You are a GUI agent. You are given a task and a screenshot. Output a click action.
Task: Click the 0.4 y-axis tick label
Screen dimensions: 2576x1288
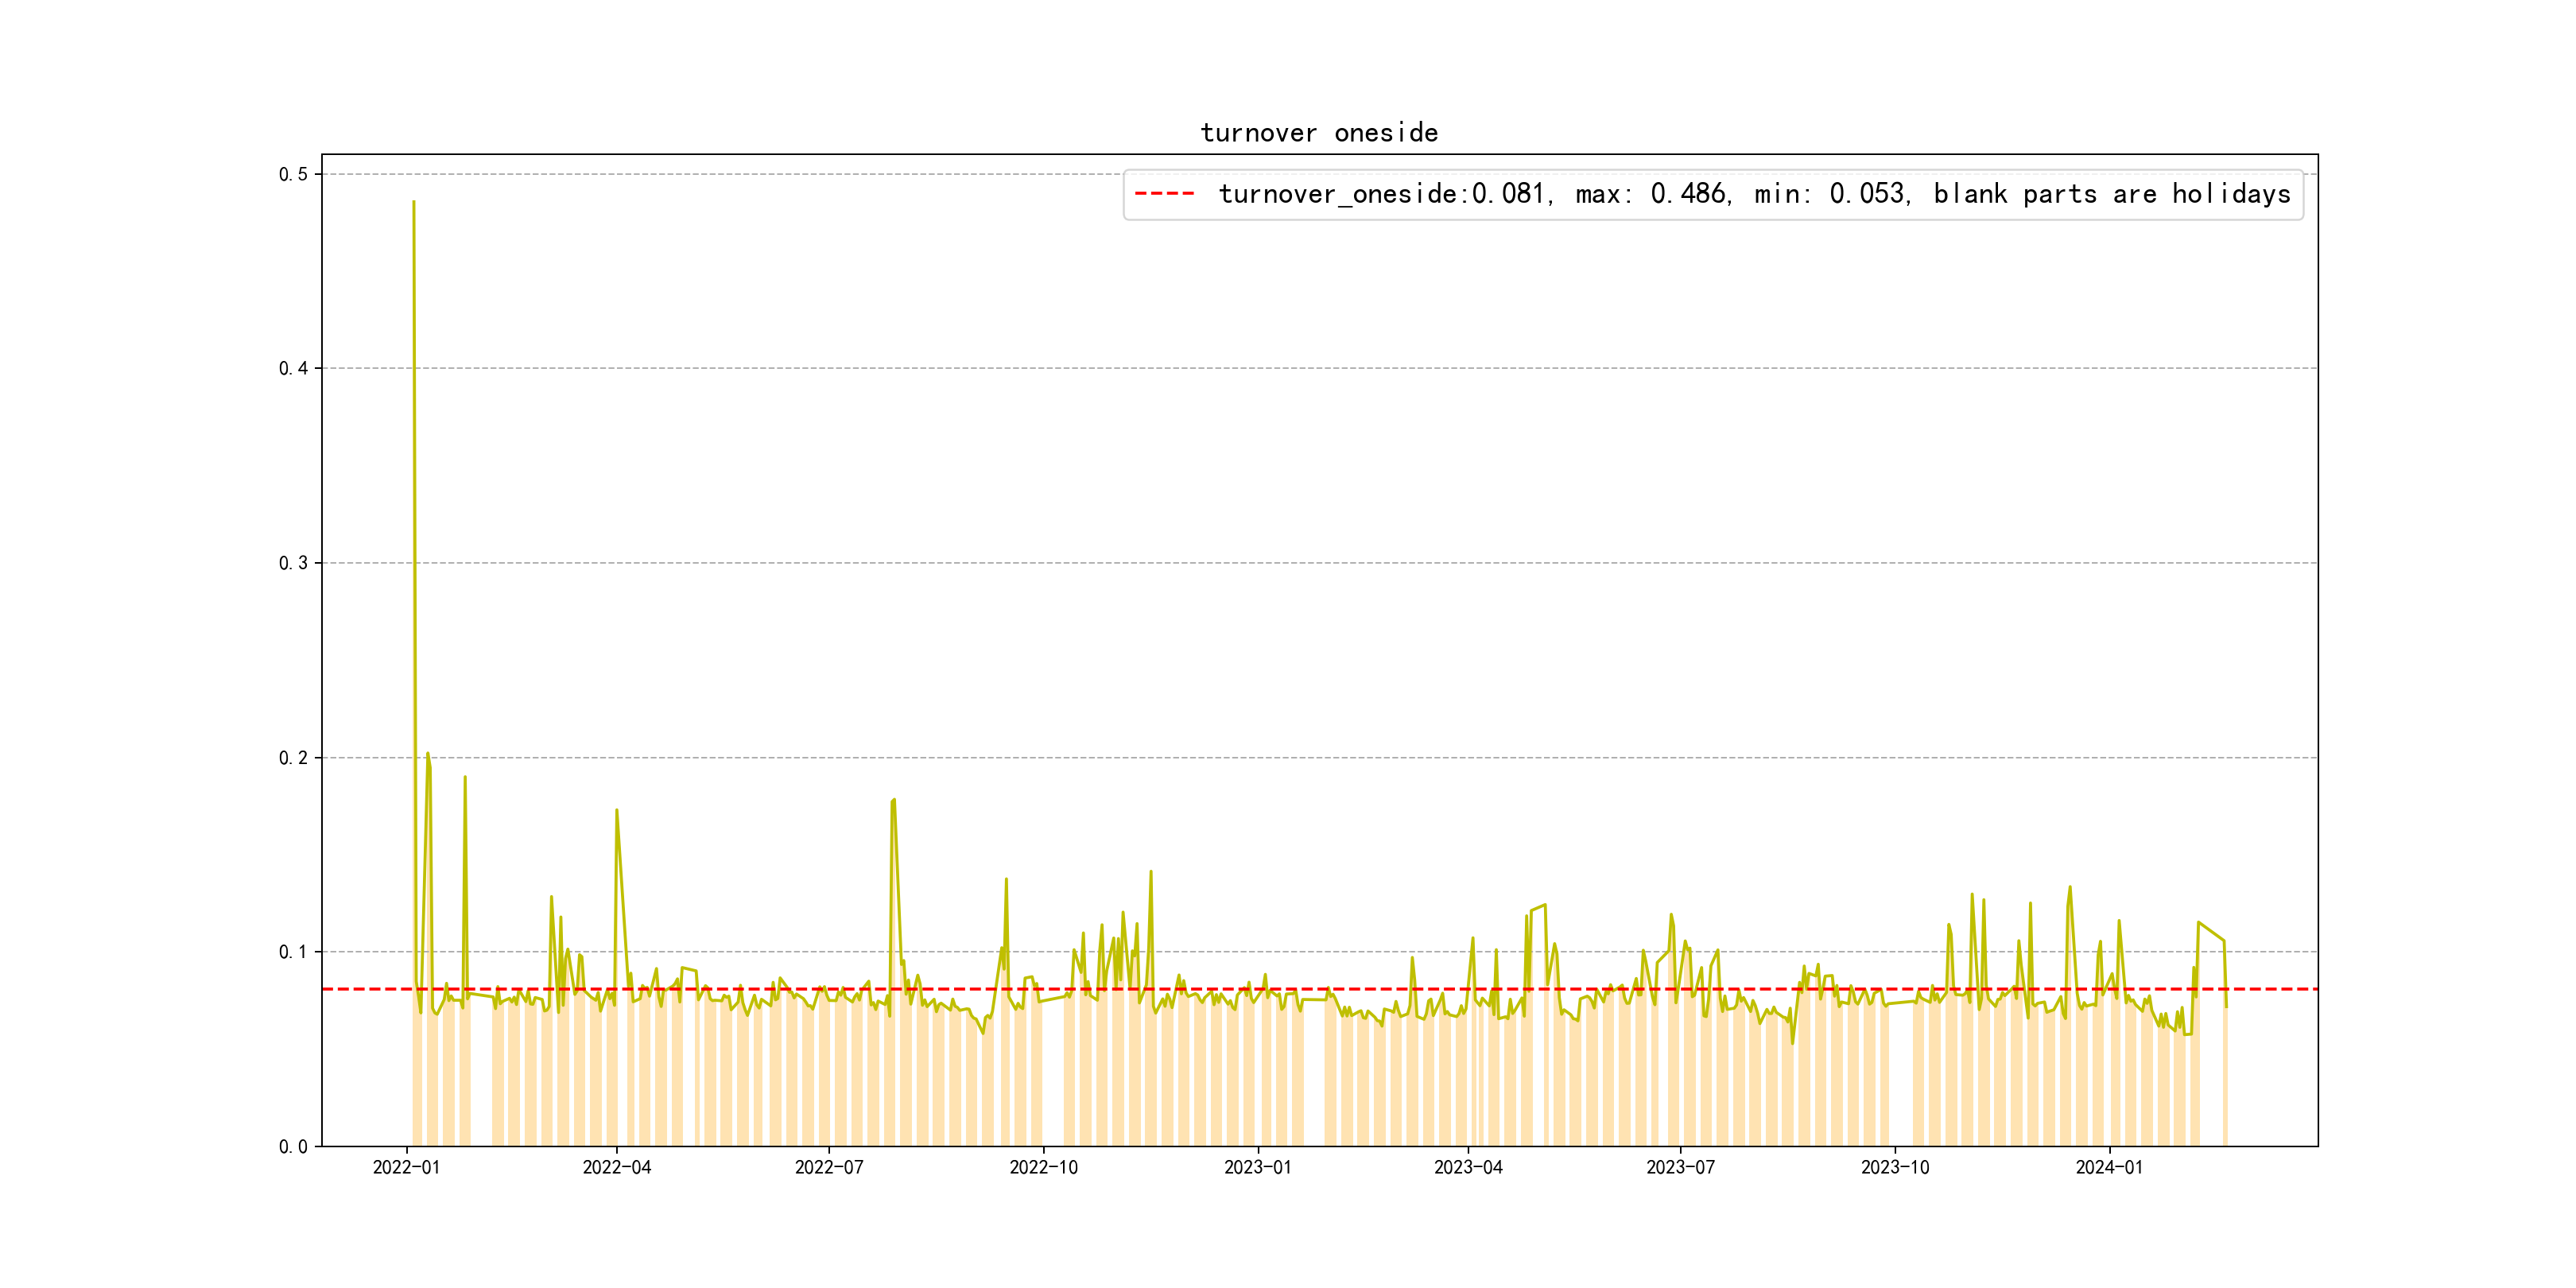coord(293,369)
